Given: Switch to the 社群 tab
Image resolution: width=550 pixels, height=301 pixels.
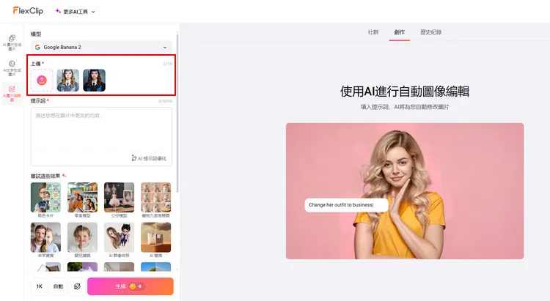Looking at the screenshot, I should click(373, 32).
